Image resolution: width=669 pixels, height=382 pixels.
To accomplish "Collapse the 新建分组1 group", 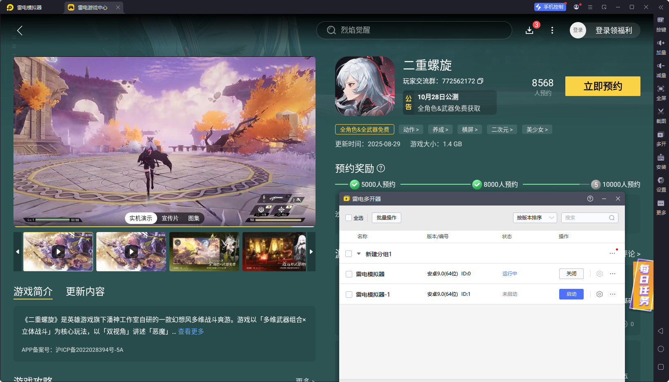I will pos(358,254).
